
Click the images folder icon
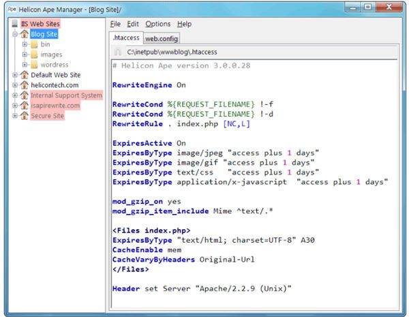[34, 55]
